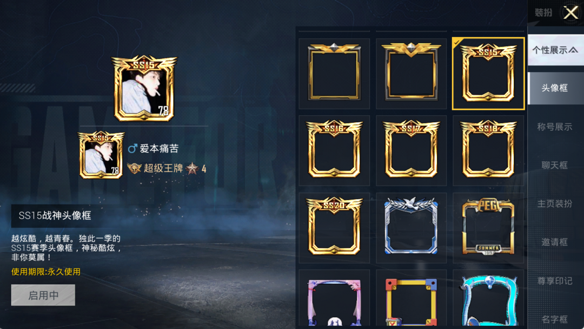Click the 启用中 button
The width and height of the screenshot is (584, 329).
pos(43,295)
